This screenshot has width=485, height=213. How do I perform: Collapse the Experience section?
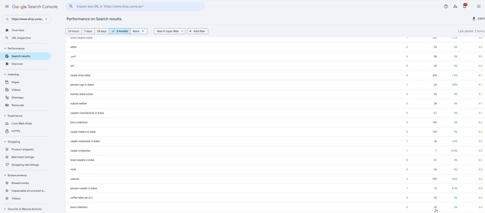[x=5, y=116]
